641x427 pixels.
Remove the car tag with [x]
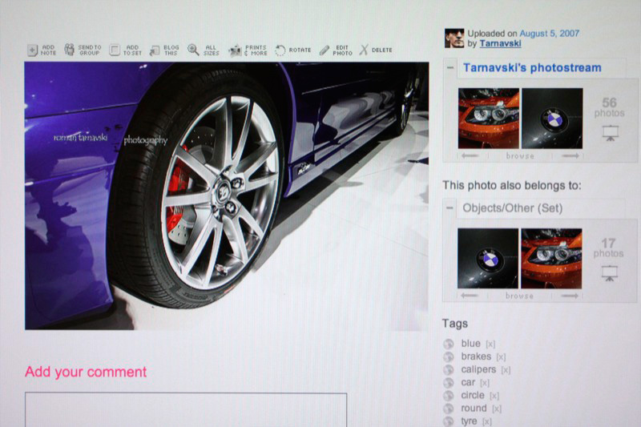(x=485, y=383)
